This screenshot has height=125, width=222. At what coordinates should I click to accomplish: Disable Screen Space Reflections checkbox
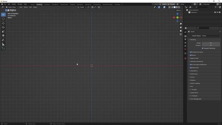[191, 65]
